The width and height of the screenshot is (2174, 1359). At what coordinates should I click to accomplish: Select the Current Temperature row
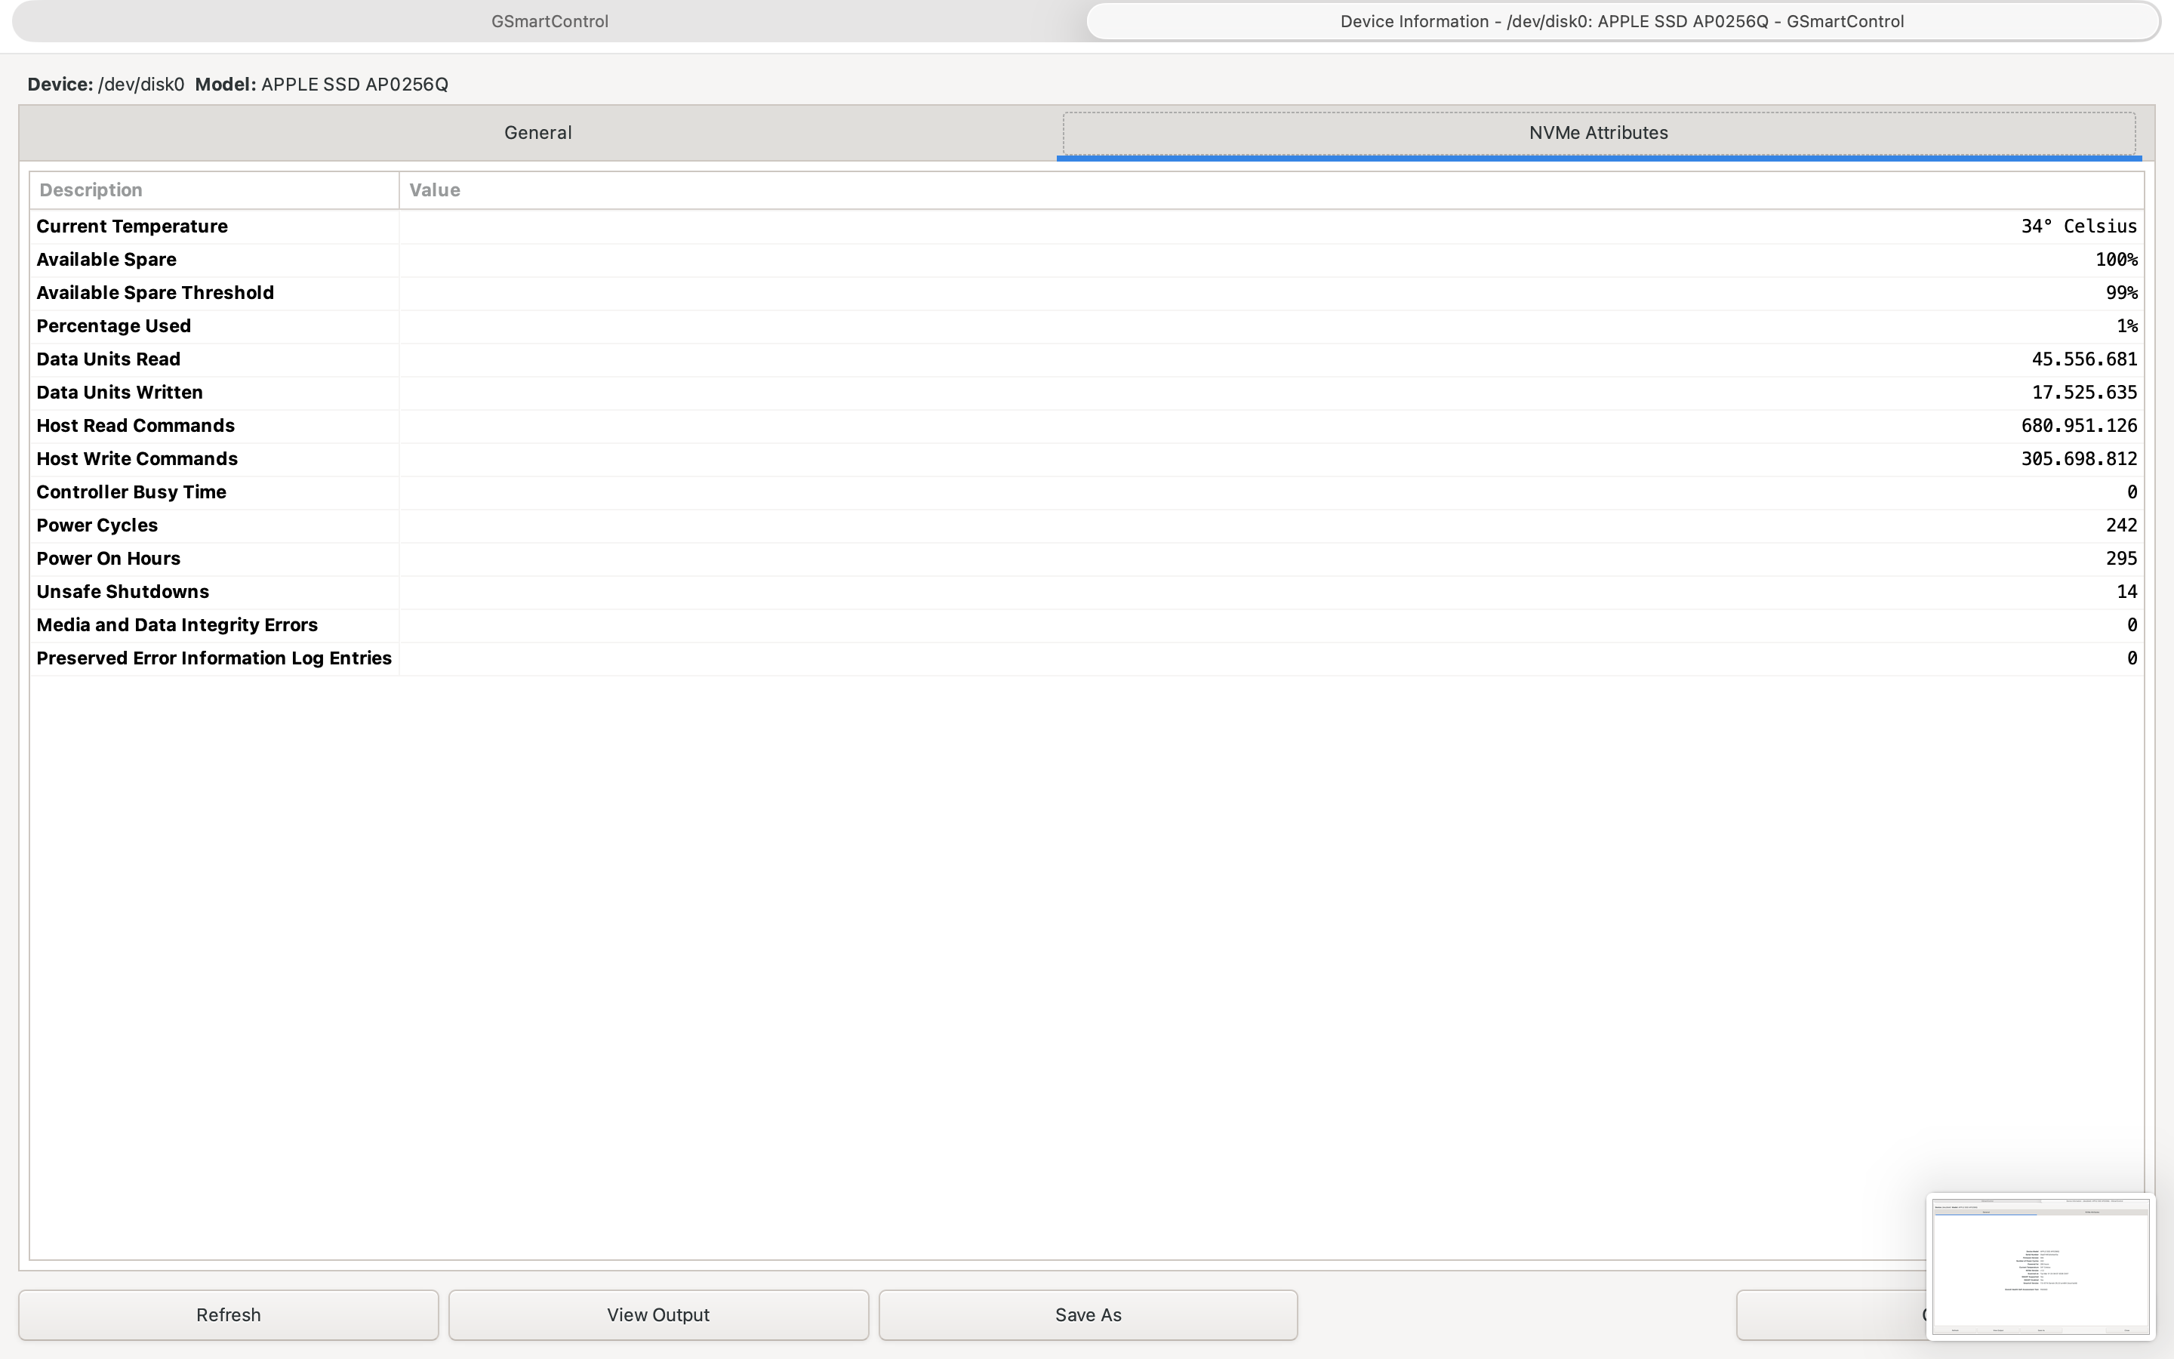(x=132, y=226)
